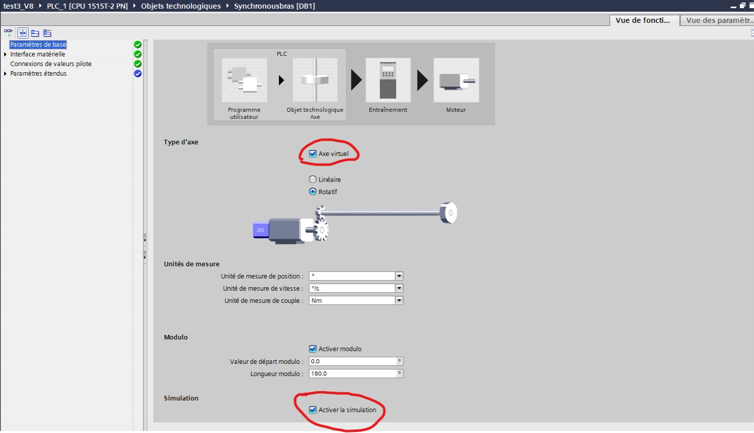The image size is (754, 433).
Task: Click the splitter's right-pointing expand arrow
Action: (145, 258)
